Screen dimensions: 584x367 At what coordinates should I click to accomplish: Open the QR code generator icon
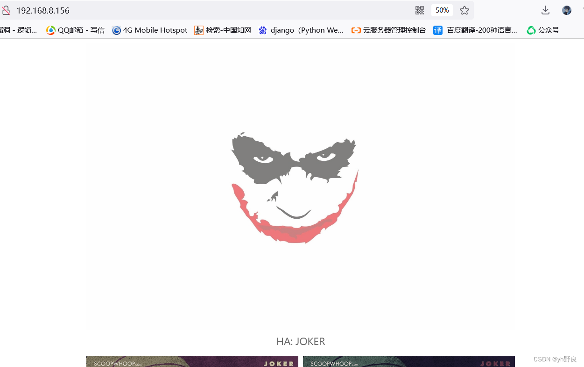pos(420,10)
